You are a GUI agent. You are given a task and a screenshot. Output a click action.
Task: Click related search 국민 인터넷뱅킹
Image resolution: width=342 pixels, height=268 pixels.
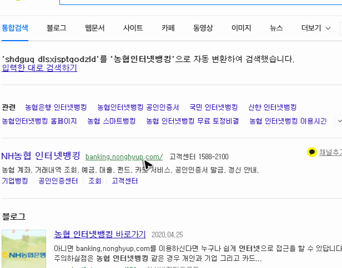coord(213,107)
